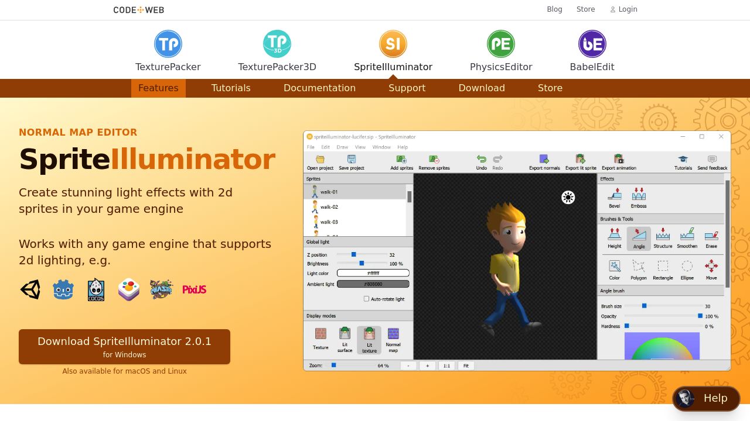Click the 1:1 zoom button
This screenshot has height=421, width=750.
tap(446, 365)
